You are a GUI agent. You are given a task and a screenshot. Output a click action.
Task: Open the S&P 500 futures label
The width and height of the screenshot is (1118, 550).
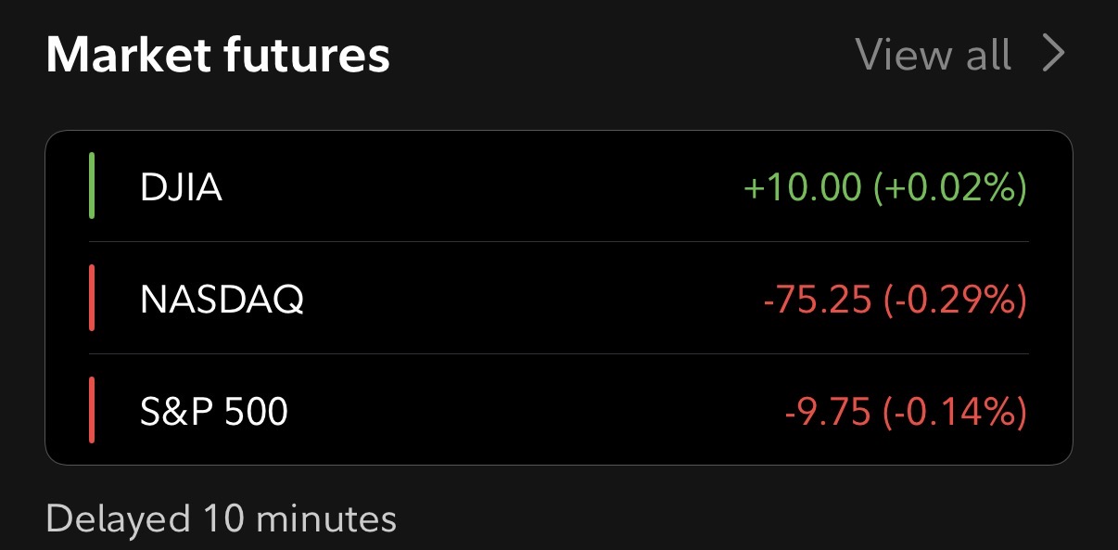(214, 411)
